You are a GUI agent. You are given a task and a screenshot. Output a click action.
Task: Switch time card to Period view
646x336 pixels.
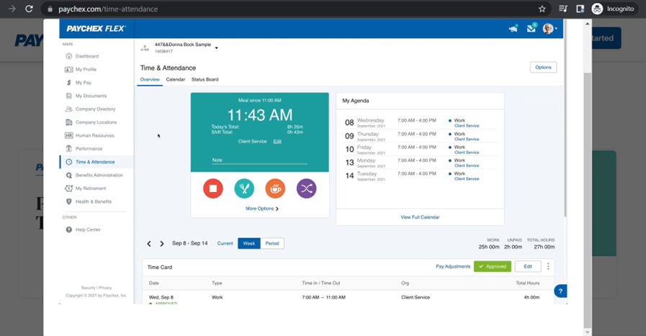(272, 243)
